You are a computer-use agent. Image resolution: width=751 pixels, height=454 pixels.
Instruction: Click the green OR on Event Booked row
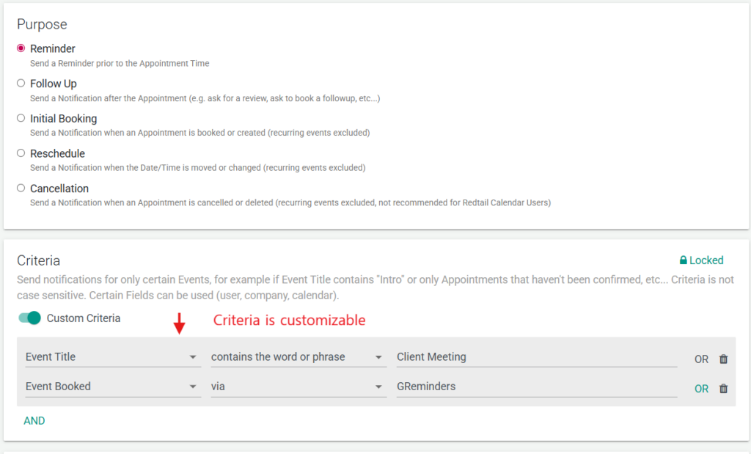[x=701, y=389]
